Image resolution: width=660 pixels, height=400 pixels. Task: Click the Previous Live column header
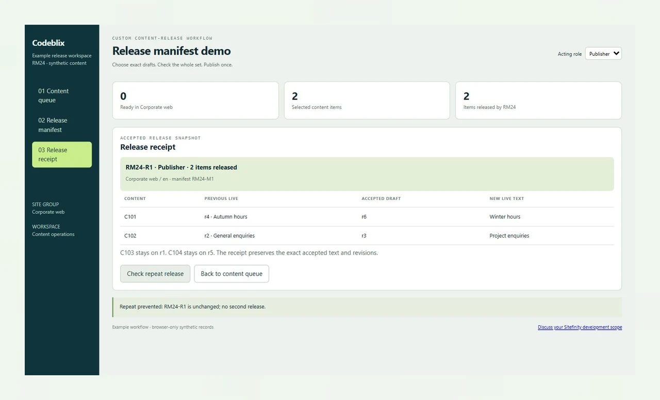point(221,198)
